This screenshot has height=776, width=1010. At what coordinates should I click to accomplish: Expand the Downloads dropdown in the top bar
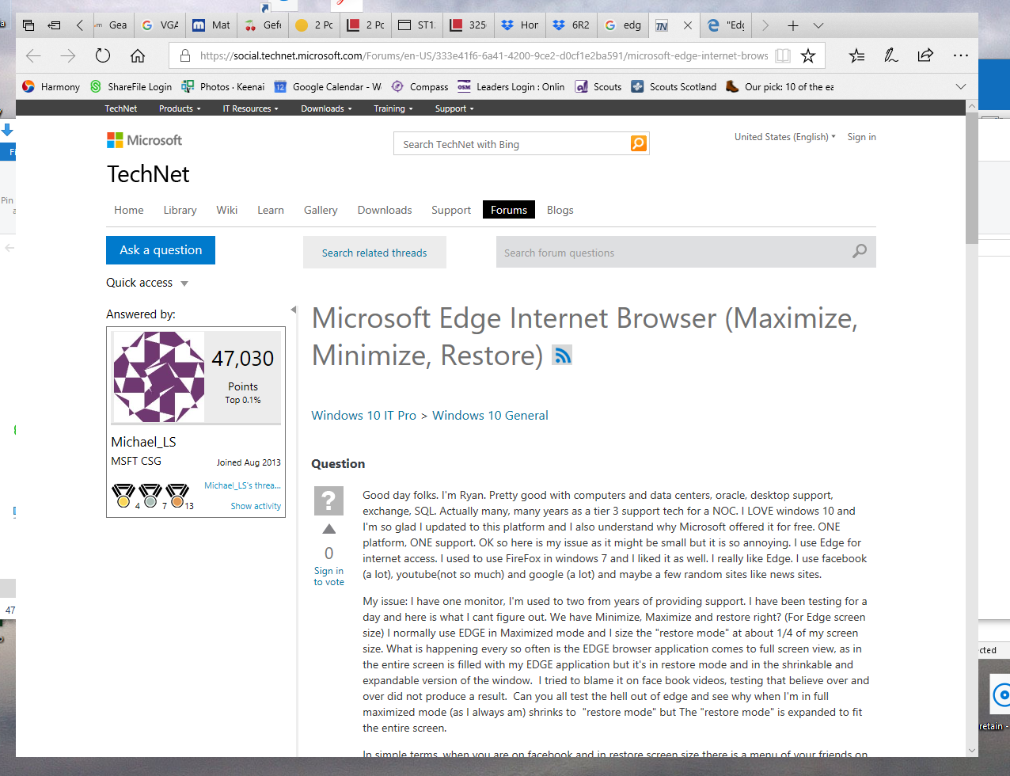coord(326,108)
